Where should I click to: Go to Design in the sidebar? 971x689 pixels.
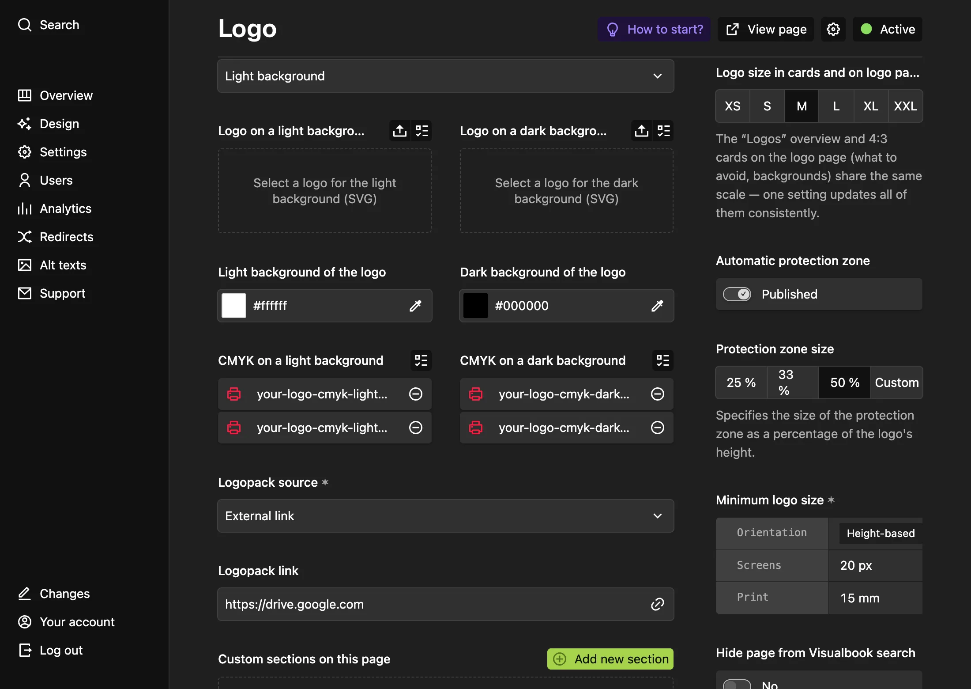[x=49, y=124]
